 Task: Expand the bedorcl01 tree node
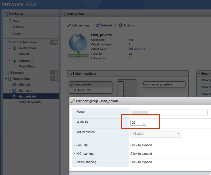10,61
